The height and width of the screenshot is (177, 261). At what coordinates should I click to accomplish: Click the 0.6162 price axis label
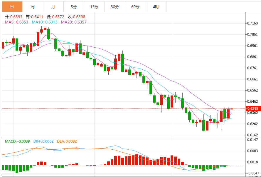[x=253, y=135]
